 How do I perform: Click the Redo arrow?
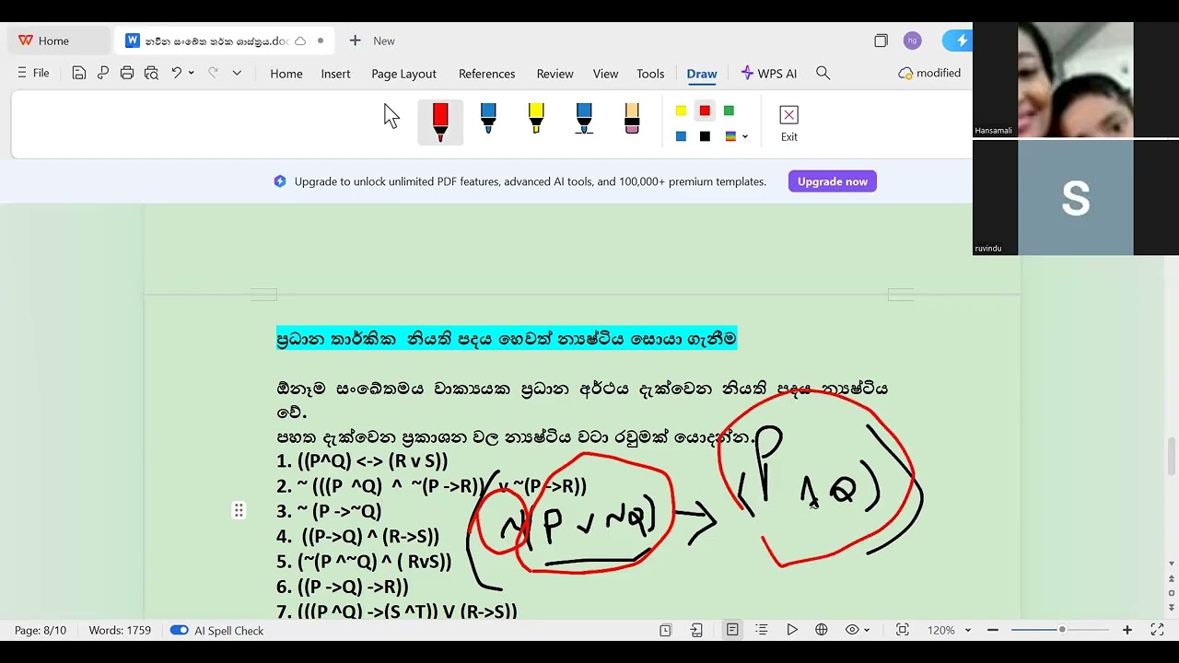click(x=213, y=73)
